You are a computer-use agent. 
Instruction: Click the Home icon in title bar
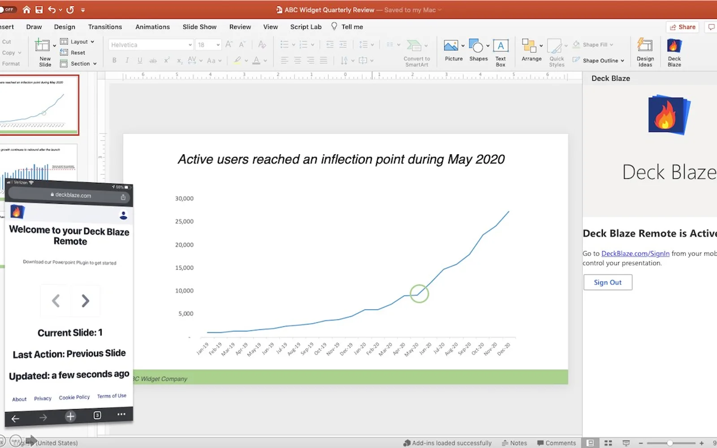26,9
